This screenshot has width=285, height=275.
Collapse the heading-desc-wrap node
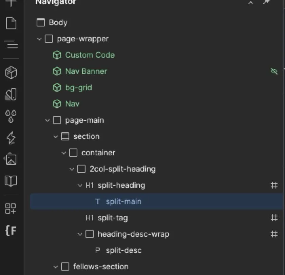[80, 234]
